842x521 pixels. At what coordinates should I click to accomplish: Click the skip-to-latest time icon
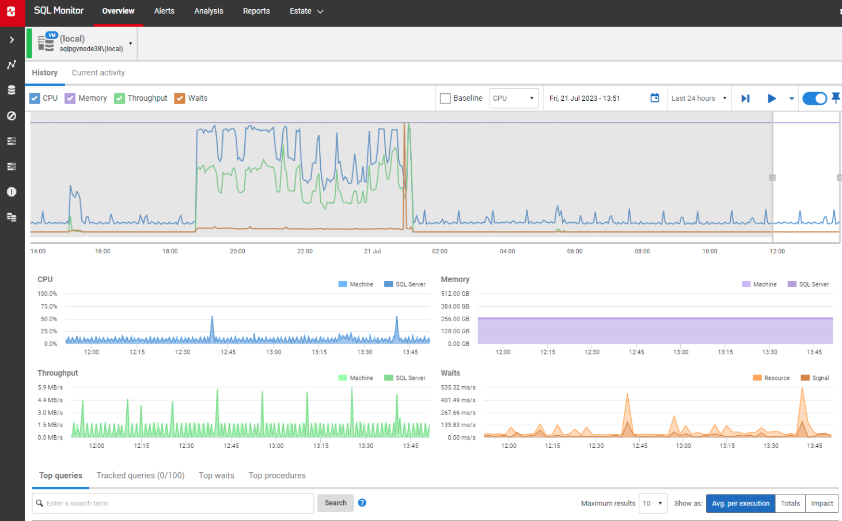tap(745, 98)
